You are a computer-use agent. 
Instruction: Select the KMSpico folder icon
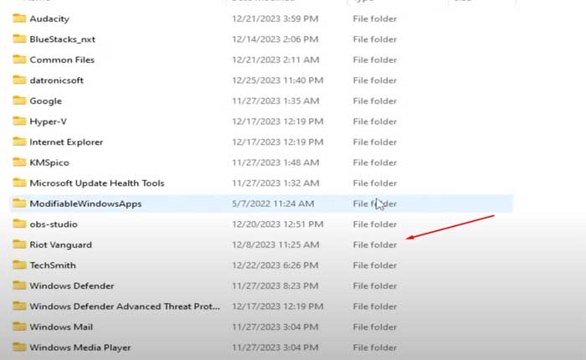[x=19, y=162]
